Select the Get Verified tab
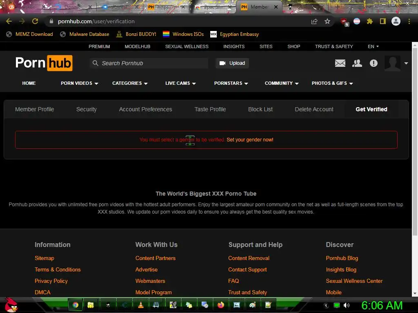418x313 pixels. [x=371, y=109]
